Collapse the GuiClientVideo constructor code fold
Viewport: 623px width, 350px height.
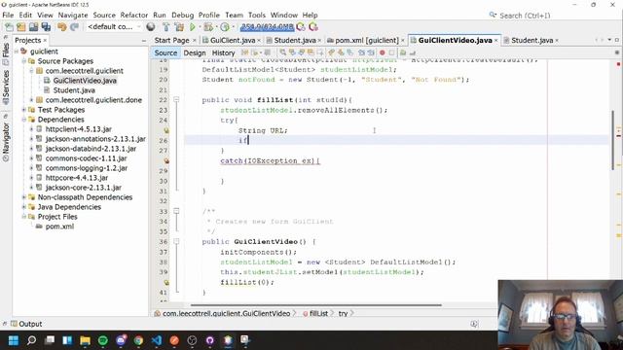pyautogui.click(x=176, y=241)
